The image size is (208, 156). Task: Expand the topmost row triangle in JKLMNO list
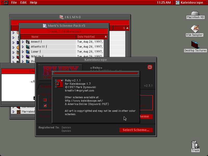click(x=14, y=33)
